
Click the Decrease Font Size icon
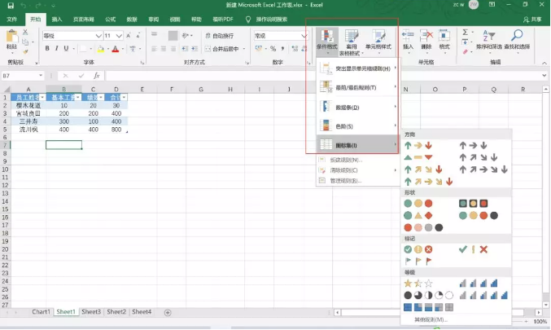tap(138, 36)
